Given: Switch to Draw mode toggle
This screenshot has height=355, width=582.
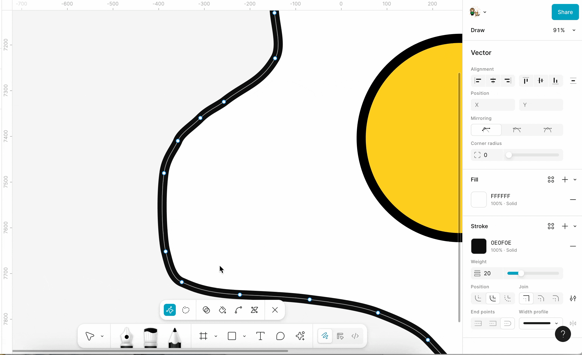Looking at the screenshot, I should point(325,336).
